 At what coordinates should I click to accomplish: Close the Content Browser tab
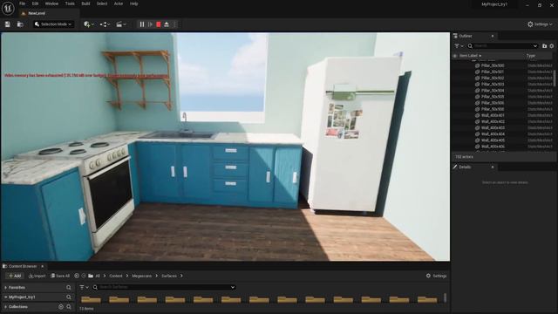[x=43, y=266]
